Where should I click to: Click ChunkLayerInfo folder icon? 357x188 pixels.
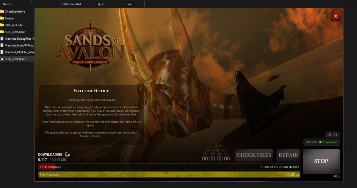pos(2,12)
